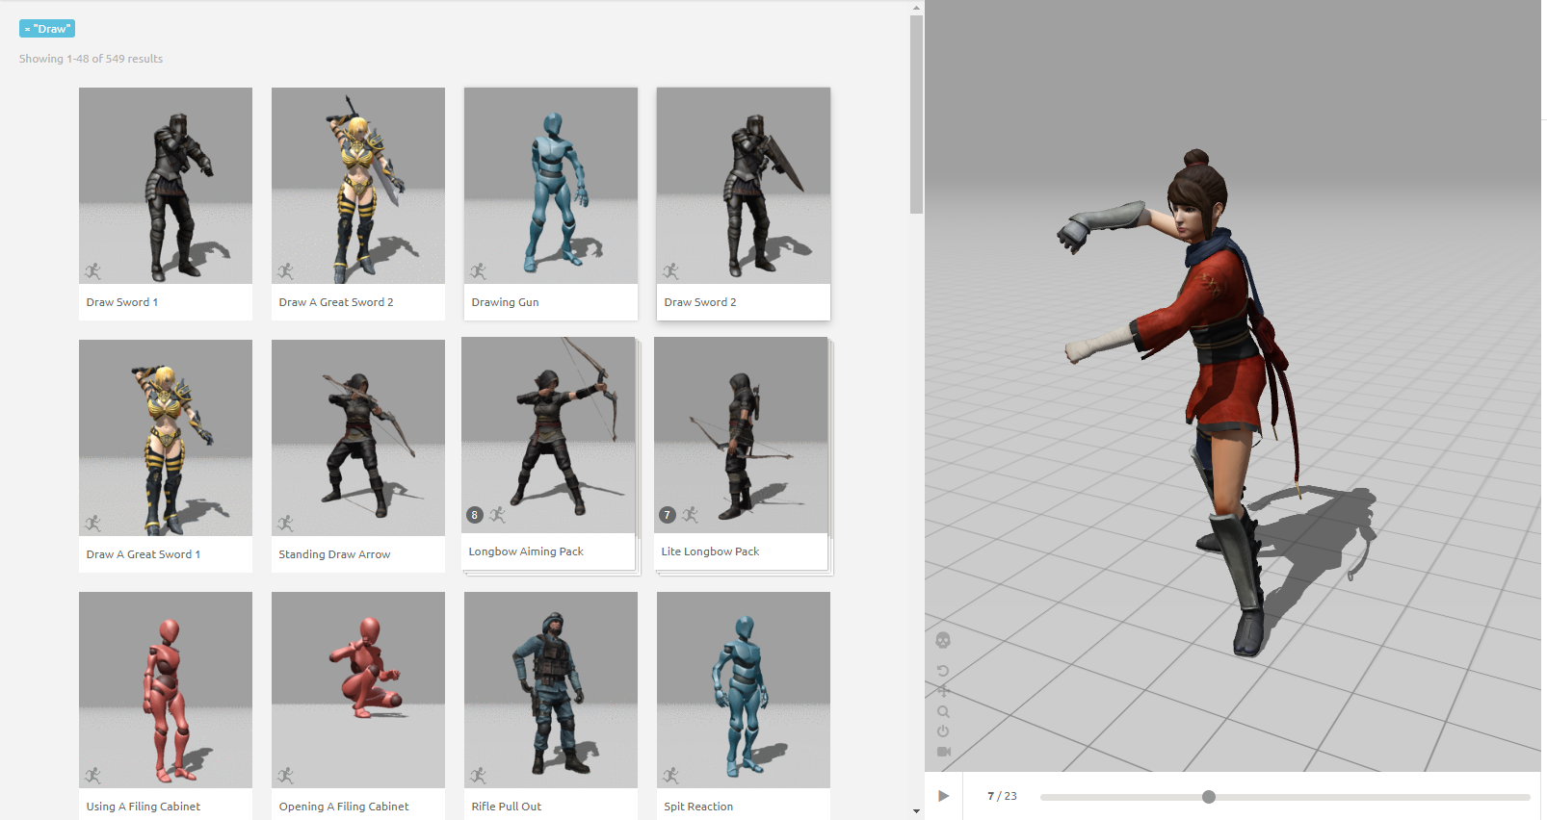This screenshot has height=820, width=1547.
Task: Click running-man icon on Spit Reaction card
Action: [670, 776]
